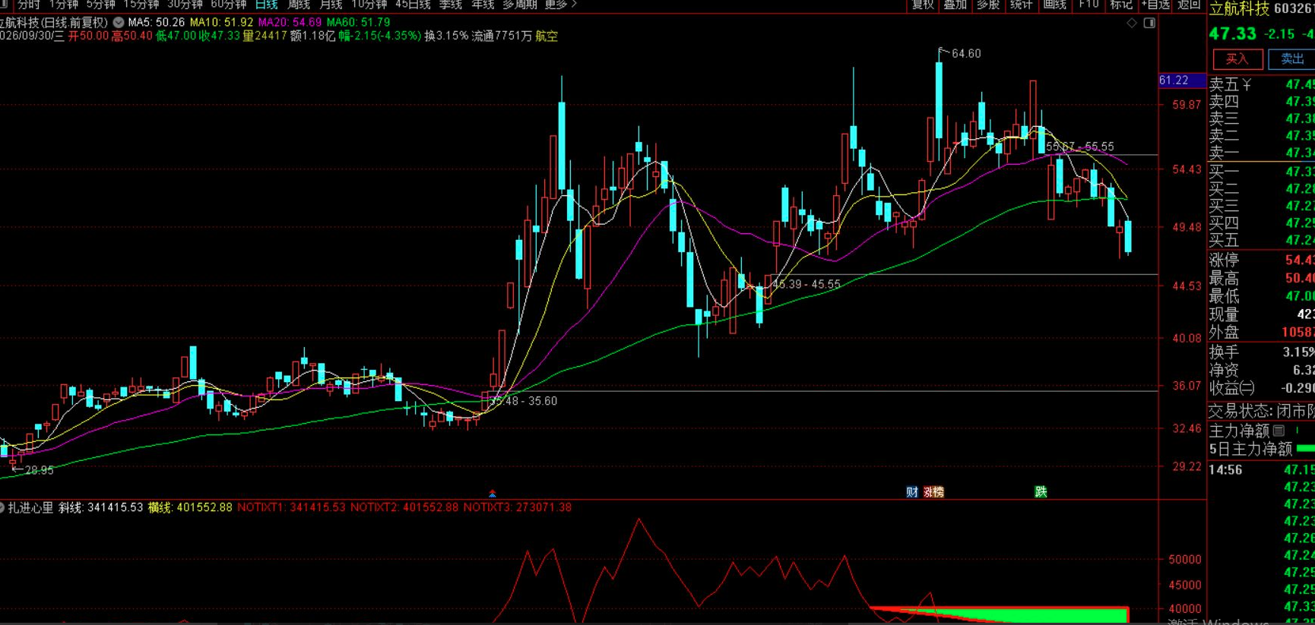
Task: Click the green 跌 event marker
Action: coord(1041,492)
